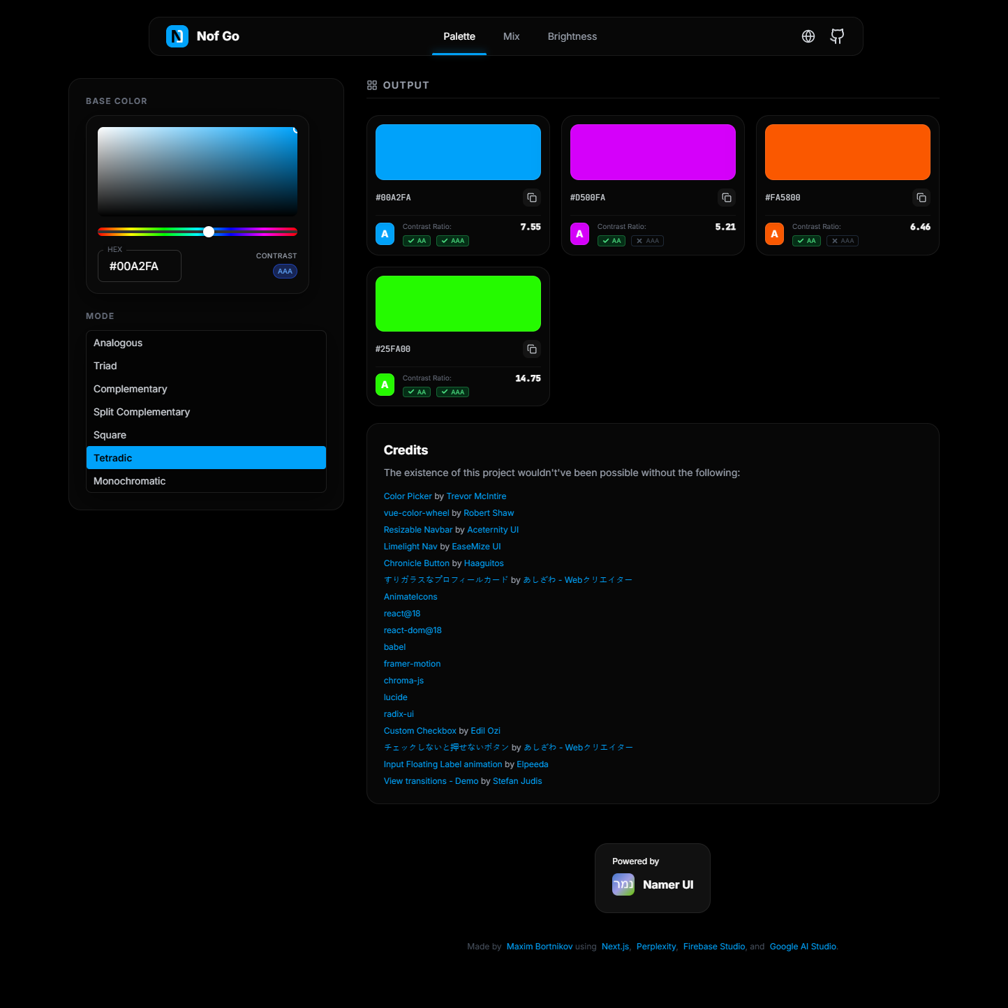This screenshot has height=1008, width=1008.
Task: Click the Namer UI icon
Action: pyautogui.click(x=623, y=884)
